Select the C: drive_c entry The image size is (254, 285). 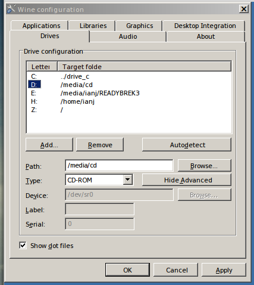click(x=128, y=76)
